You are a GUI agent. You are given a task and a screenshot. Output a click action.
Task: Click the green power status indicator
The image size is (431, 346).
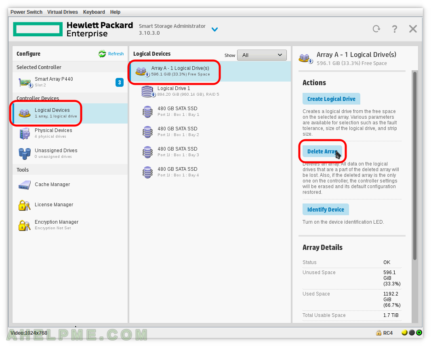click(x=419, y=333)
